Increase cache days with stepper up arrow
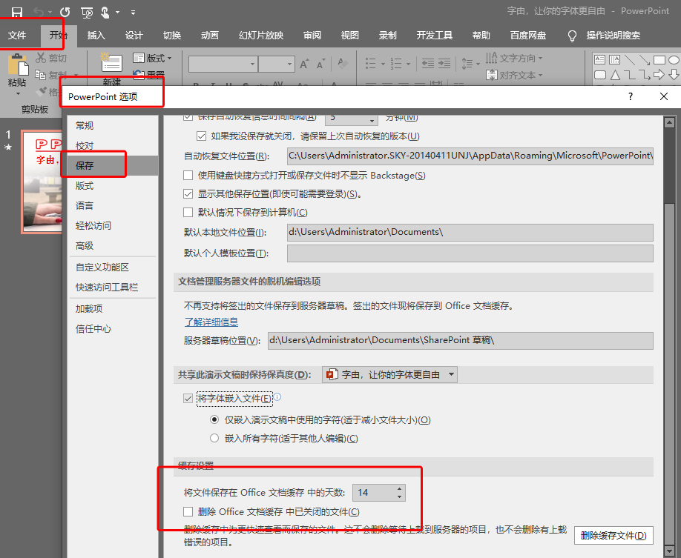 [400, 488]
